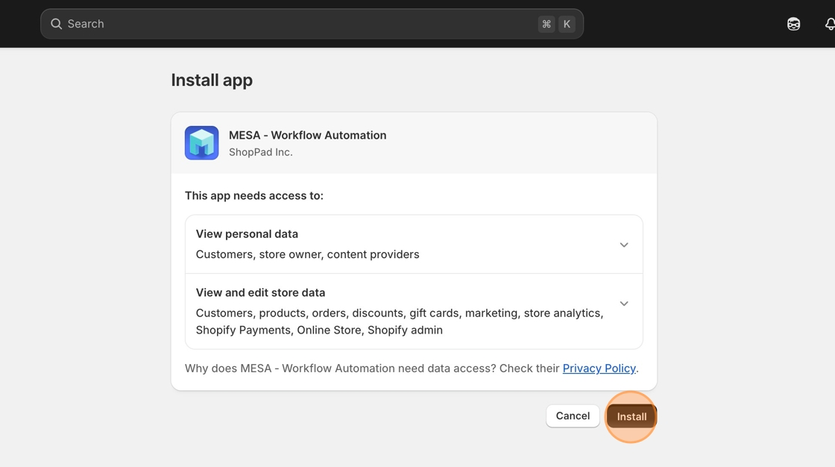The height and width of the screenshot is (467, 835).
Task: Click the 'This app needs access to' label
Action: pos(254,195)
